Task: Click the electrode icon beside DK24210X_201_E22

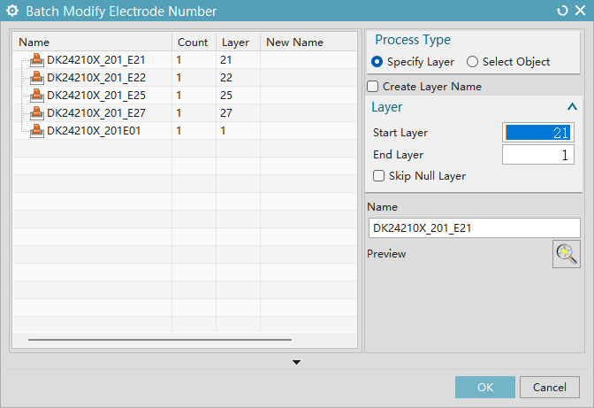Action: click(37, 78)
